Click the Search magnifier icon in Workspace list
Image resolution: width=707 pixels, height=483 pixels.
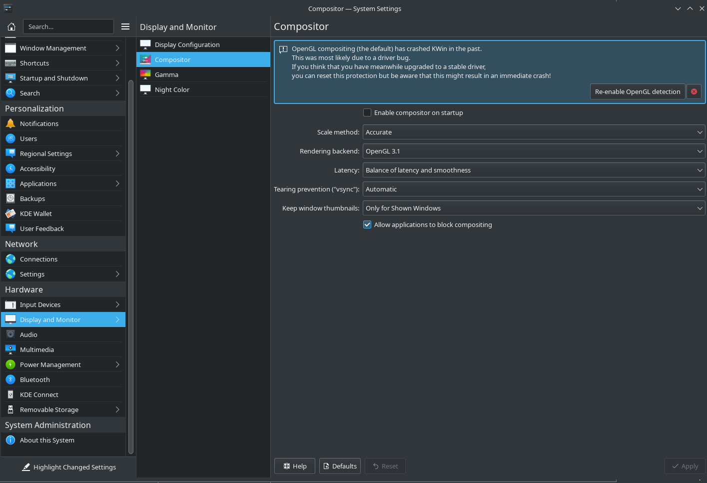(x=10, y=93)
